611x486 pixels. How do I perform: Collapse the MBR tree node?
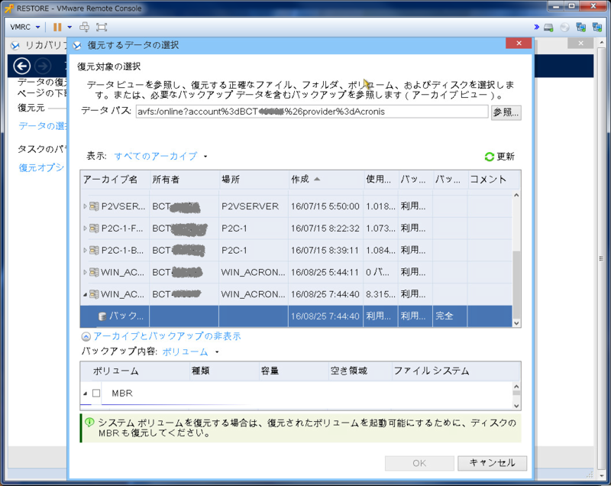point(86,393)
